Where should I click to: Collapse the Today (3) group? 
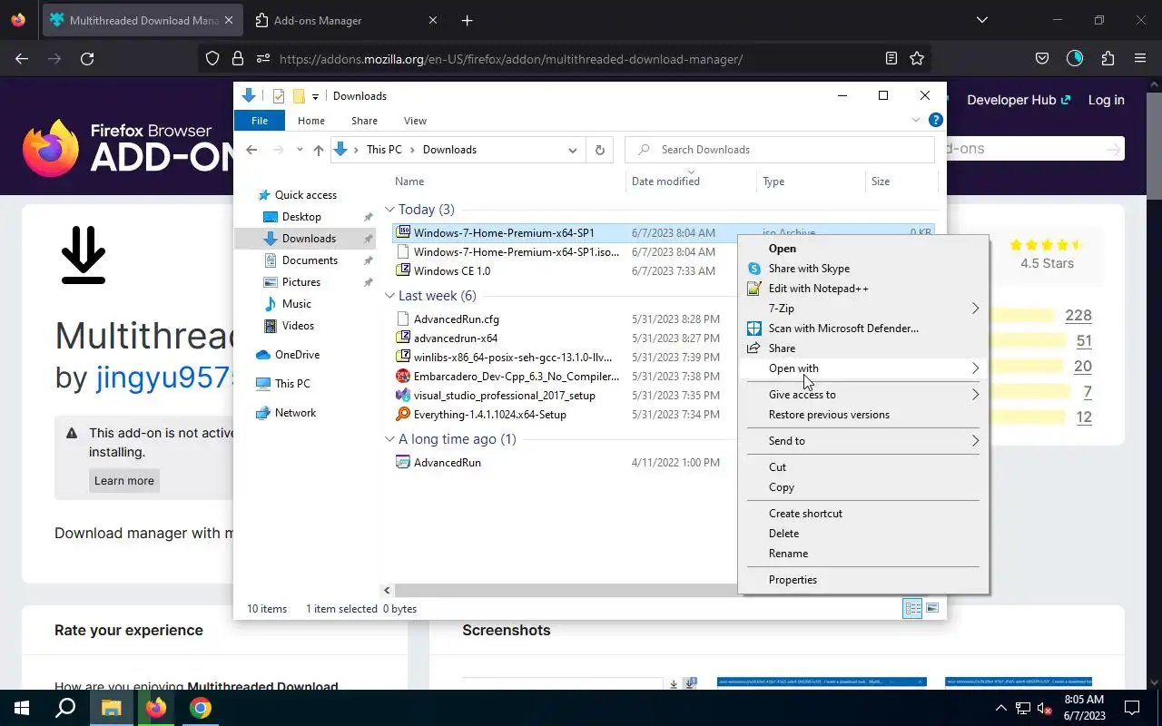click(389, 210)
